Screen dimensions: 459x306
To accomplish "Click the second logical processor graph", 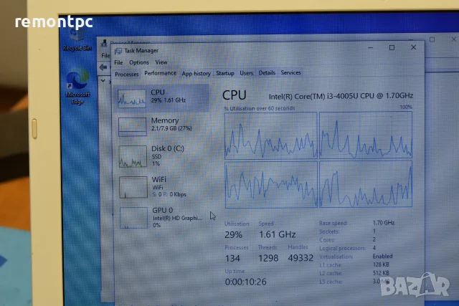I will pos(366,135).
